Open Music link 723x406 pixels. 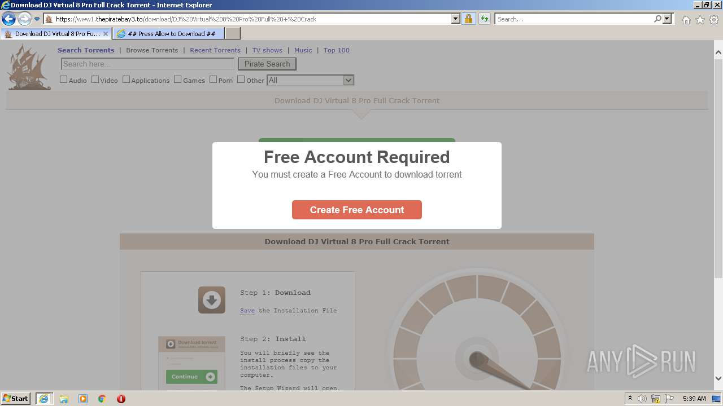pyautogui.click(x=303, y=50)
